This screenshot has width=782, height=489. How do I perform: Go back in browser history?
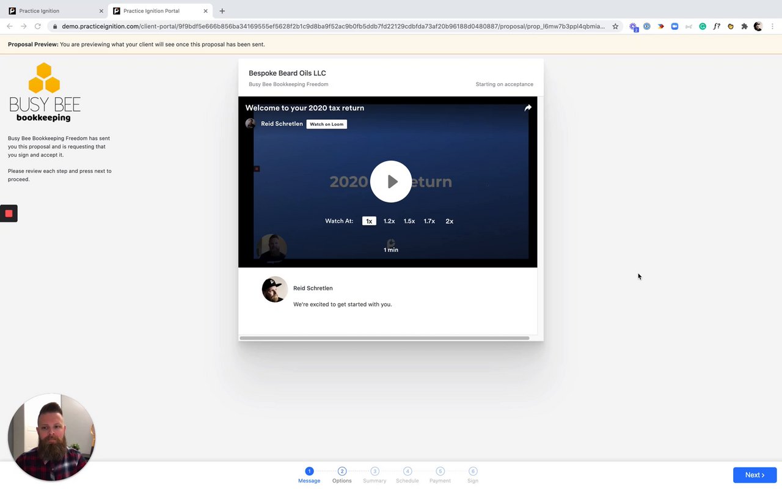click(x=10, y=26)
